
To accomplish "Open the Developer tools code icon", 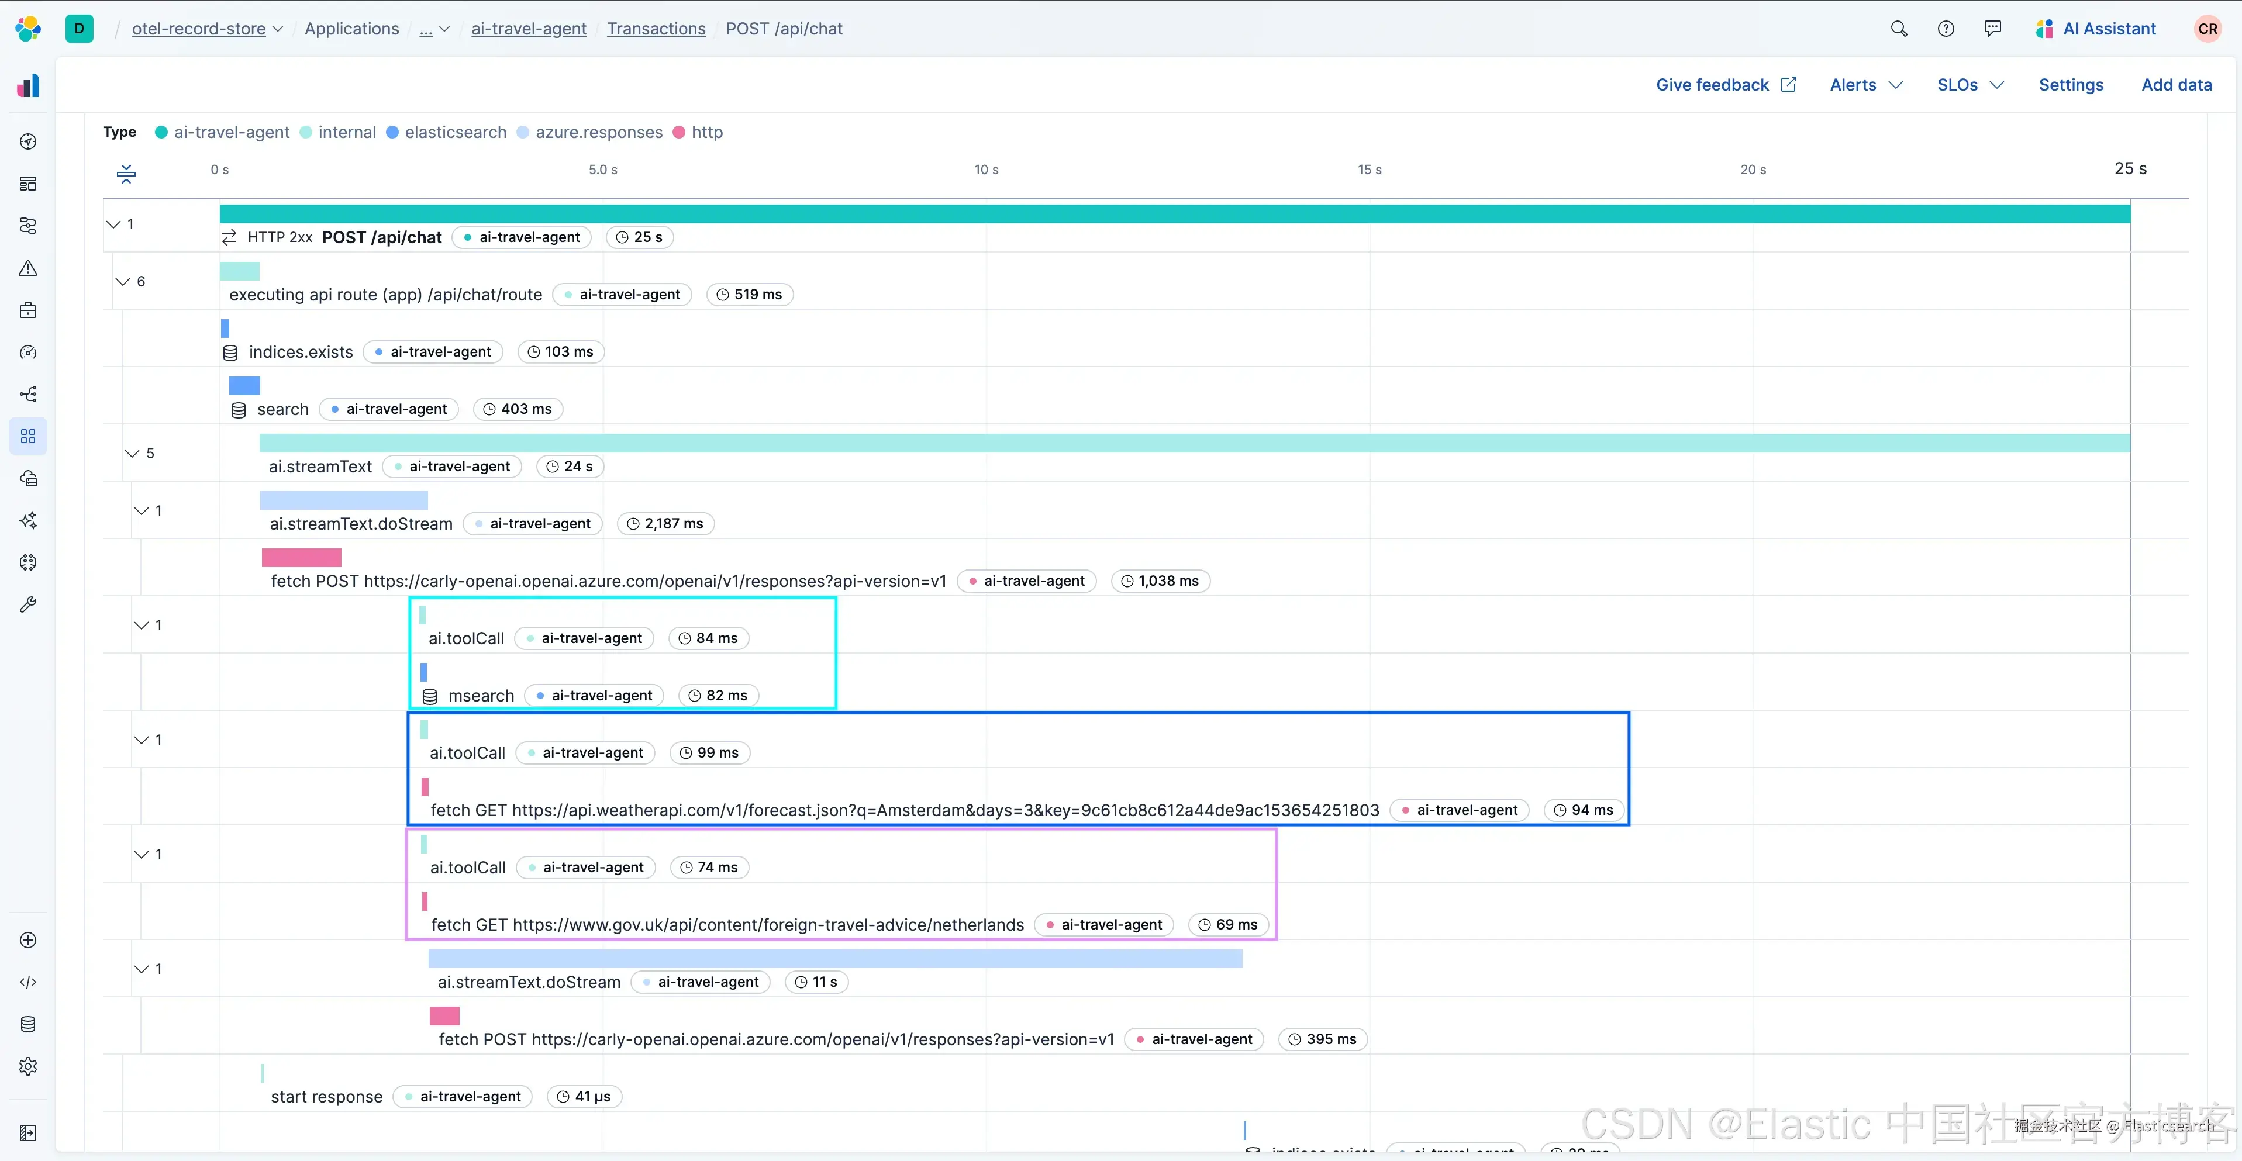I will 28,982.
